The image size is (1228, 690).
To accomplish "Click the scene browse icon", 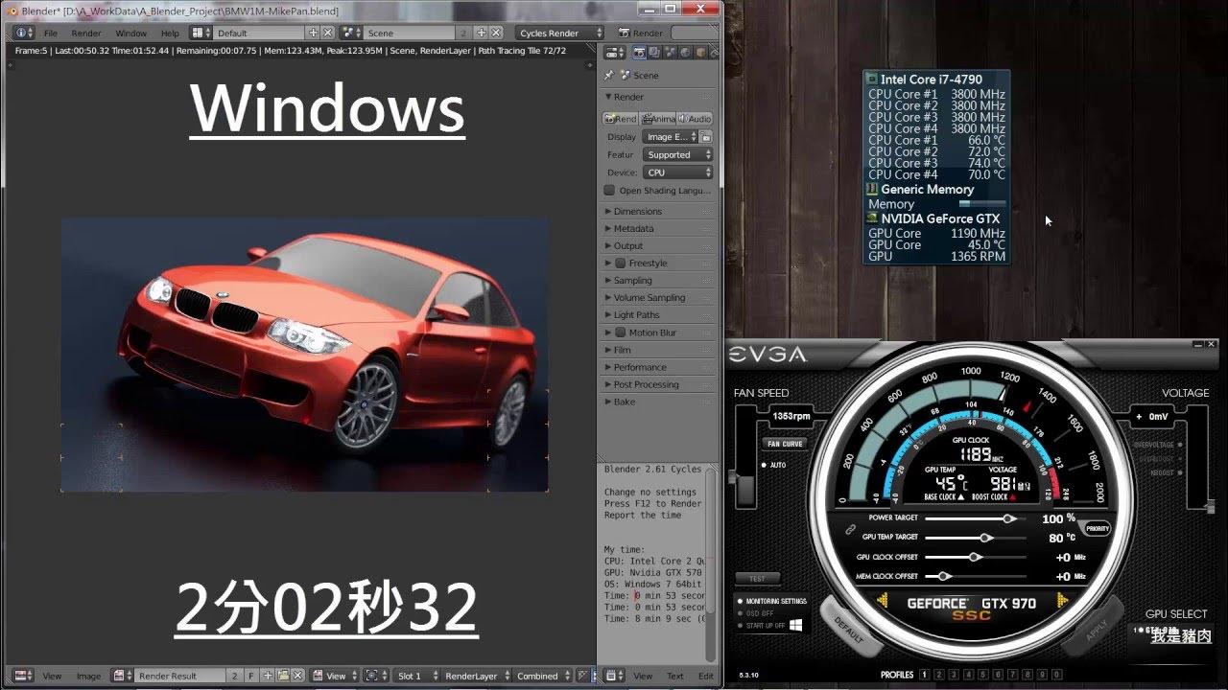I will click(351, 33).
